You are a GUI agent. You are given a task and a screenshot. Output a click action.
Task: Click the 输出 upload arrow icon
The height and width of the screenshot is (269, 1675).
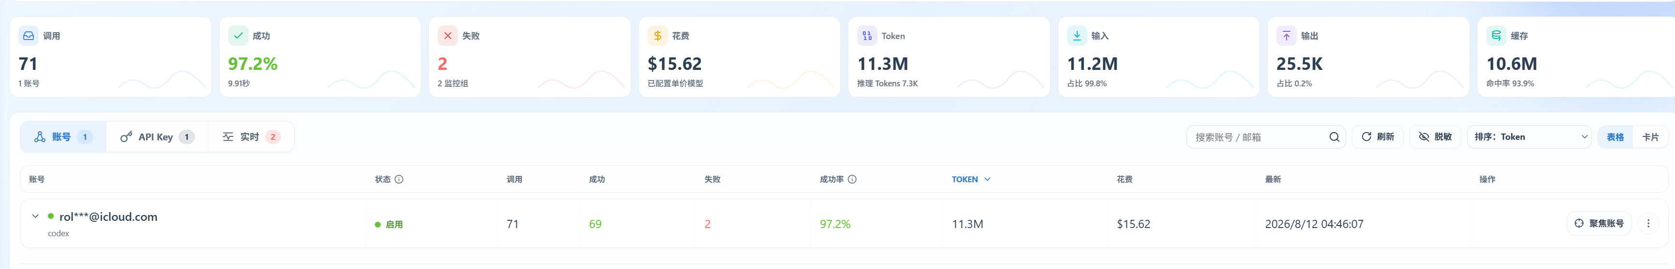[x=1286, y=36]
